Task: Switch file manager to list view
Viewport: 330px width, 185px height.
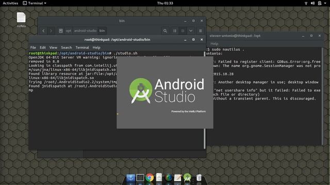Action: coord(175,31)
